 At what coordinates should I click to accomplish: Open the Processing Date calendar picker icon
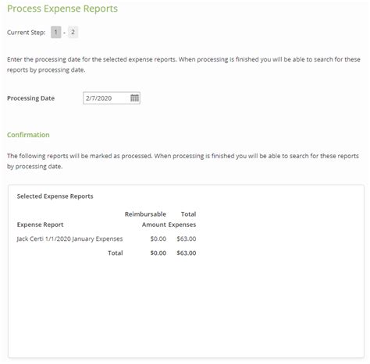tap(134, 98)
